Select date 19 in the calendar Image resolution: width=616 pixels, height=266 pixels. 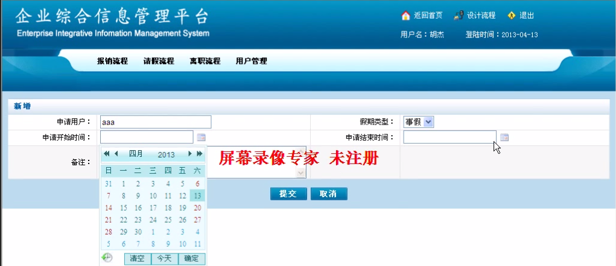point(182,208)
